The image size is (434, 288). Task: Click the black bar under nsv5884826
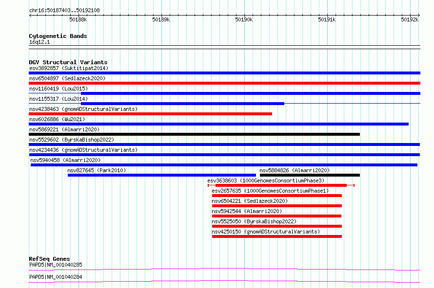[x=310, y=175]
